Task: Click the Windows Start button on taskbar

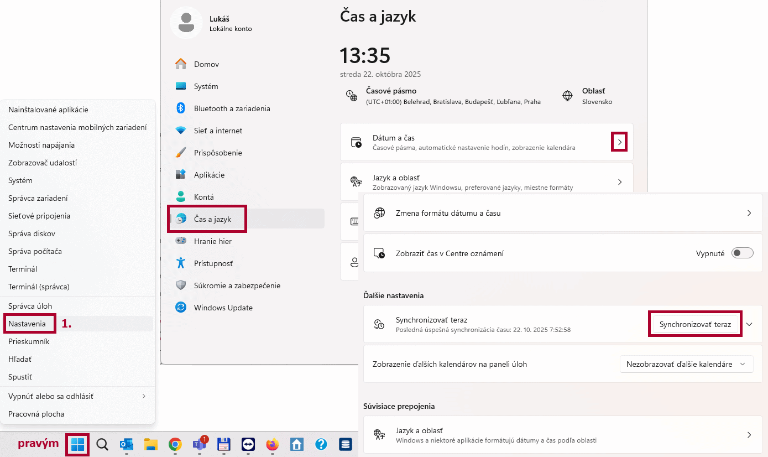Action: point(78,444)
